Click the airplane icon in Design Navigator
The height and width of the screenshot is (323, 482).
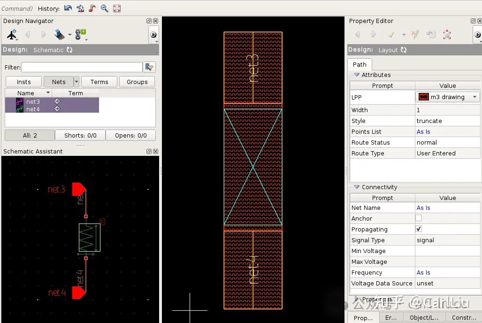click(x=12, y=35)
